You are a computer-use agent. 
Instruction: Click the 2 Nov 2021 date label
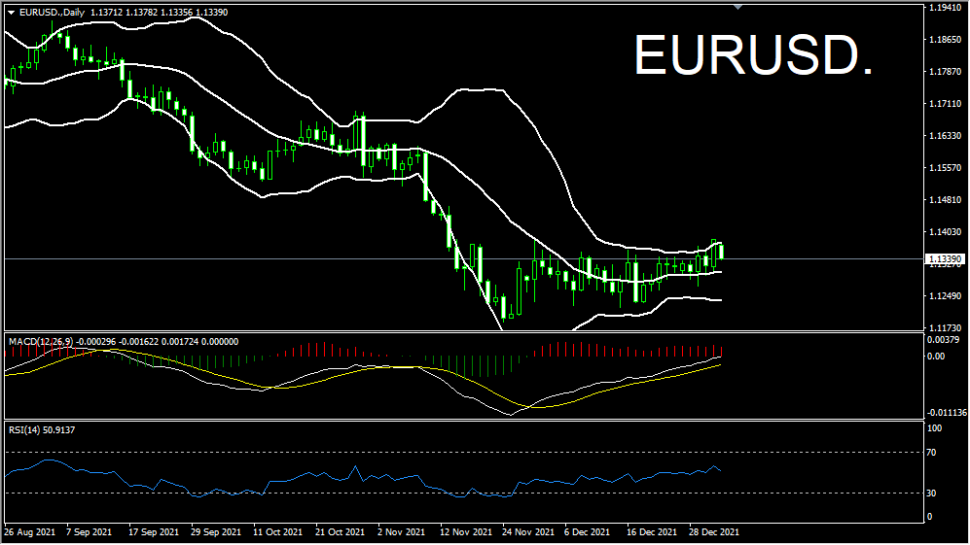click(400, 533)
